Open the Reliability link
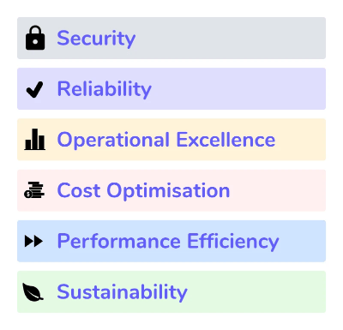The image size is (343, 330). pos(105,89)
